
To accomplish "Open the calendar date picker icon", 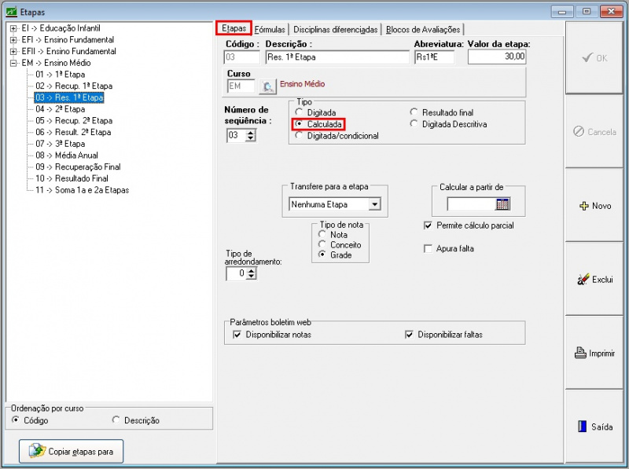I will coord(502,204).
